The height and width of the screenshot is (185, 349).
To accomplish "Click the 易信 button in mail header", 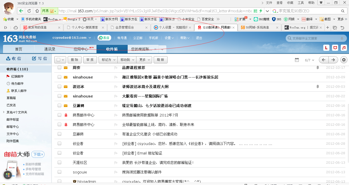I will pyautogui.click(x=104, y=38).
